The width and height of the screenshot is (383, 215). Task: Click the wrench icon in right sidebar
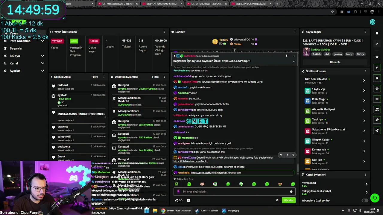point(377,120)
